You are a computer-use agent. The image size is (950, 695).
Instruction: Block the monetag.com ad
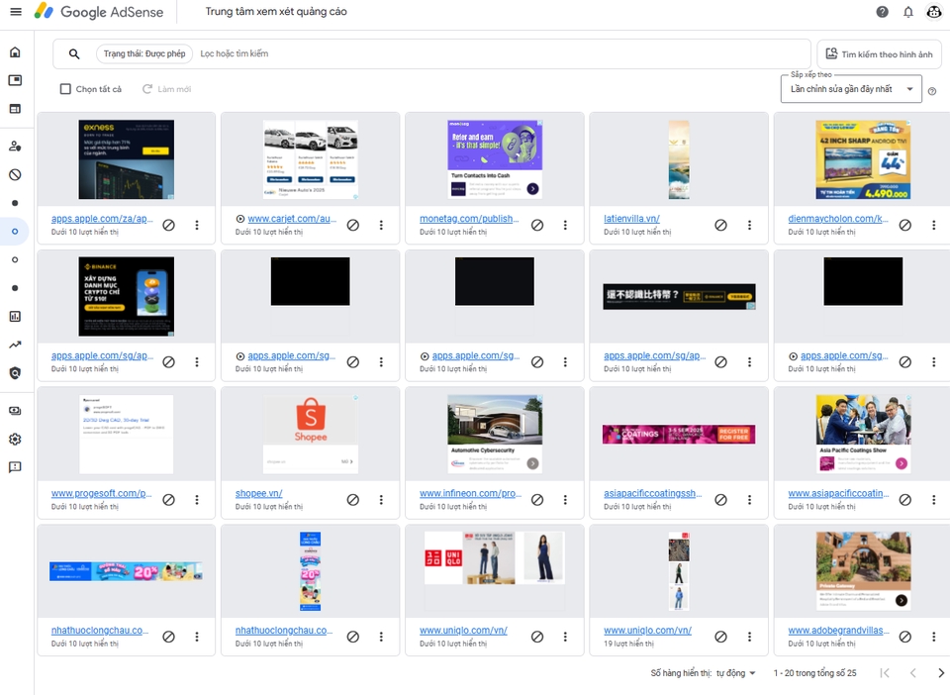coord(537,225)
